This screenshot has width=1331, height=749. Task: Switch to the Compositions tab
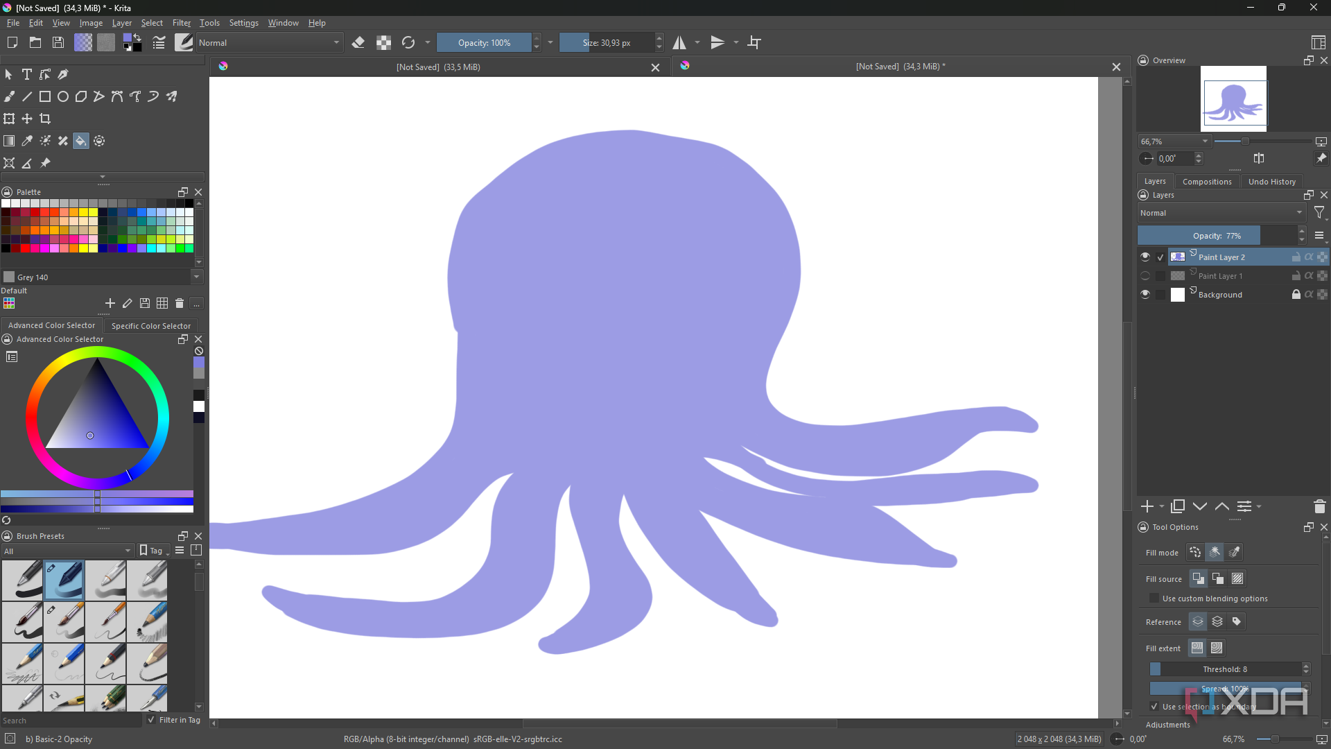pos(1207,182)
